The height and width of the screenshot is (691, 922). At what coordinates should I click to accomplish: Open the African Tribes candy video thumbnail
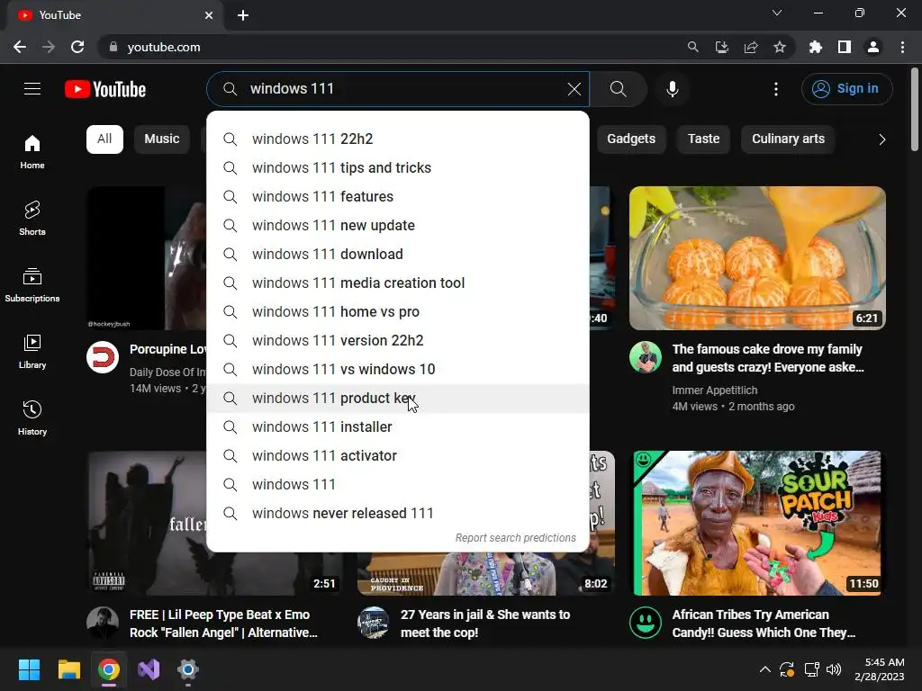pos(757,523)
